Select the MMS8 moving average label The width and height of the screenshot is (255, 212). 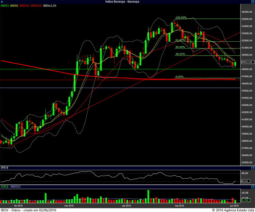point(14,6)
